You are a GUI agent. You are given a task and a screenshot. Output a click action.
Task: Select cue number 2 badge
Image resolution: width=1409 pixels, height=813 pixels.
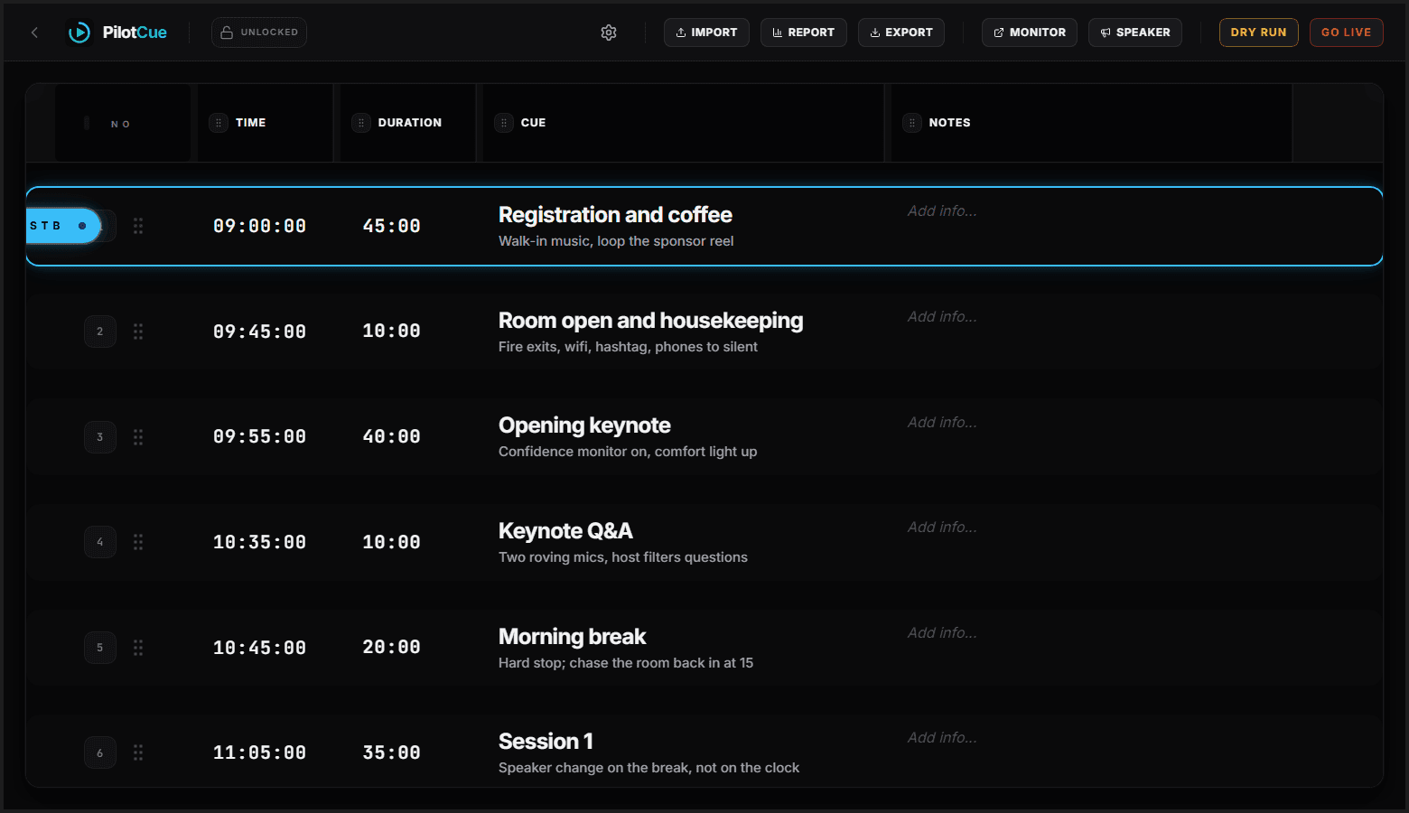coord(100,332)
